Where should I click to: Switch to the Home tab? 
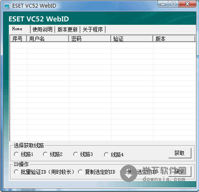[x=20, y=29]
